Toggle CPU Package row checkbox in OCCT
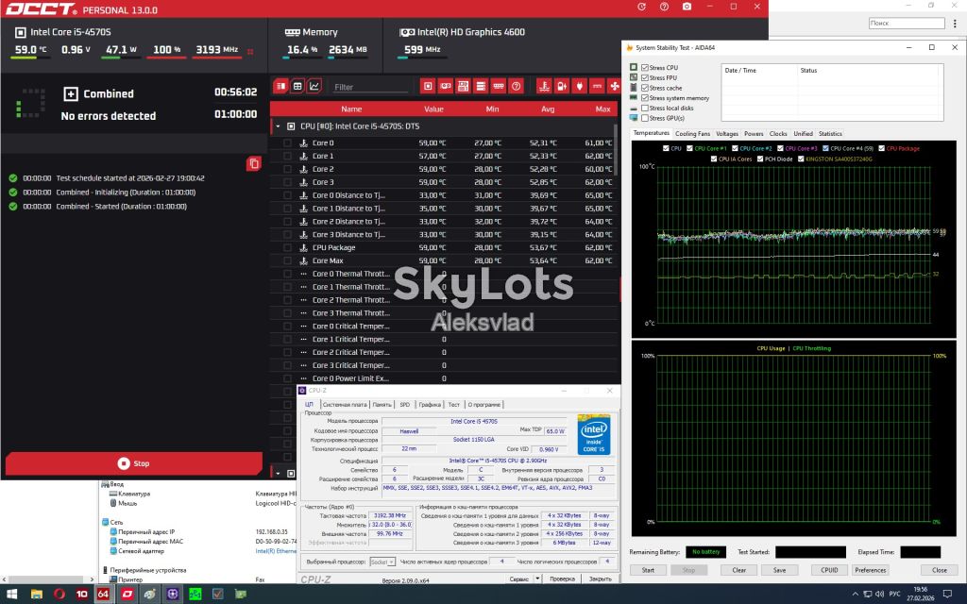This screenshot has height=604, width=967. pyautogui.click(x=287, y=248)
